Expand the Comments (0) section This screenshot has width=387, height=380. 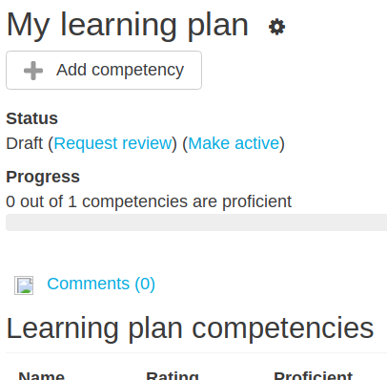pos(101,284)
